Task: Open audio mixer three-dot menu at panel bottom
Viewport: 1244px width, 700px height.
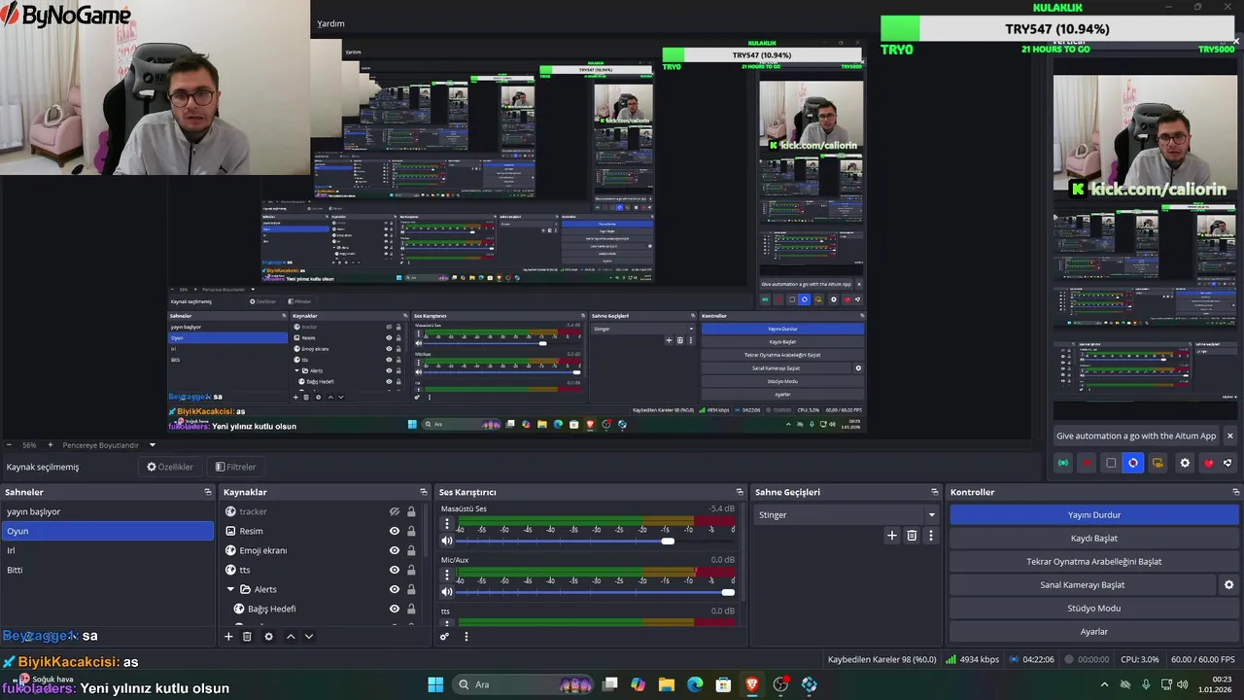Action: pos(466,637)
